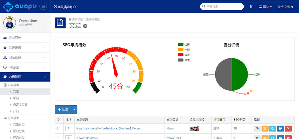Click the copy icon for article 5
This screenshot has height=139, width=299.
(280, 129)
